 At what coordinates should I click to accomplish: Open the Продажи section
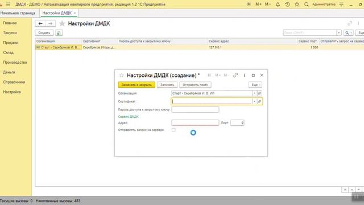(x=11, y=43)
